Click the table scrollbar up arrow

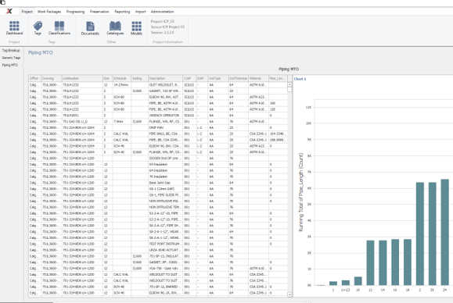tap(289, 84)
